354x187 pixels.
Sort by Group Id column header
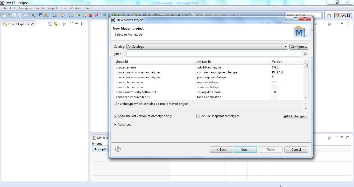[155, 62]
